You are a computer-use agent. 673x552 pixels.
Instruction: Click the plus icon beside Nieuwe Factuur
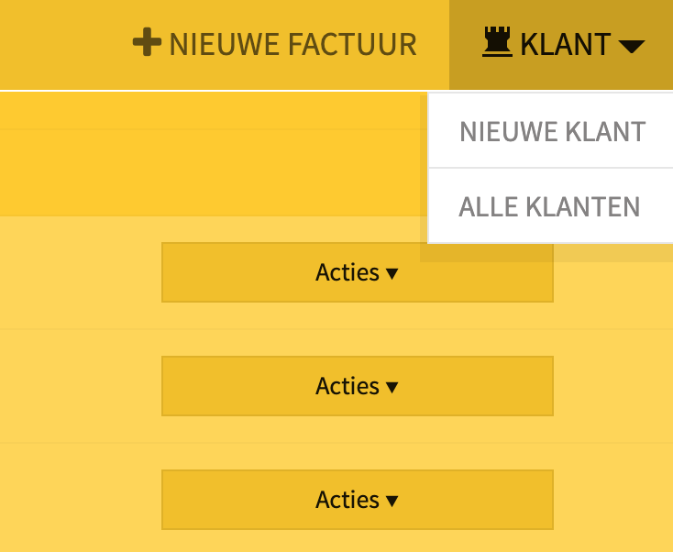coord(148,42)
